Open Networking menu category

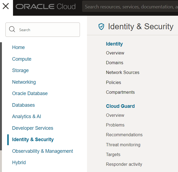pos(24,82)
